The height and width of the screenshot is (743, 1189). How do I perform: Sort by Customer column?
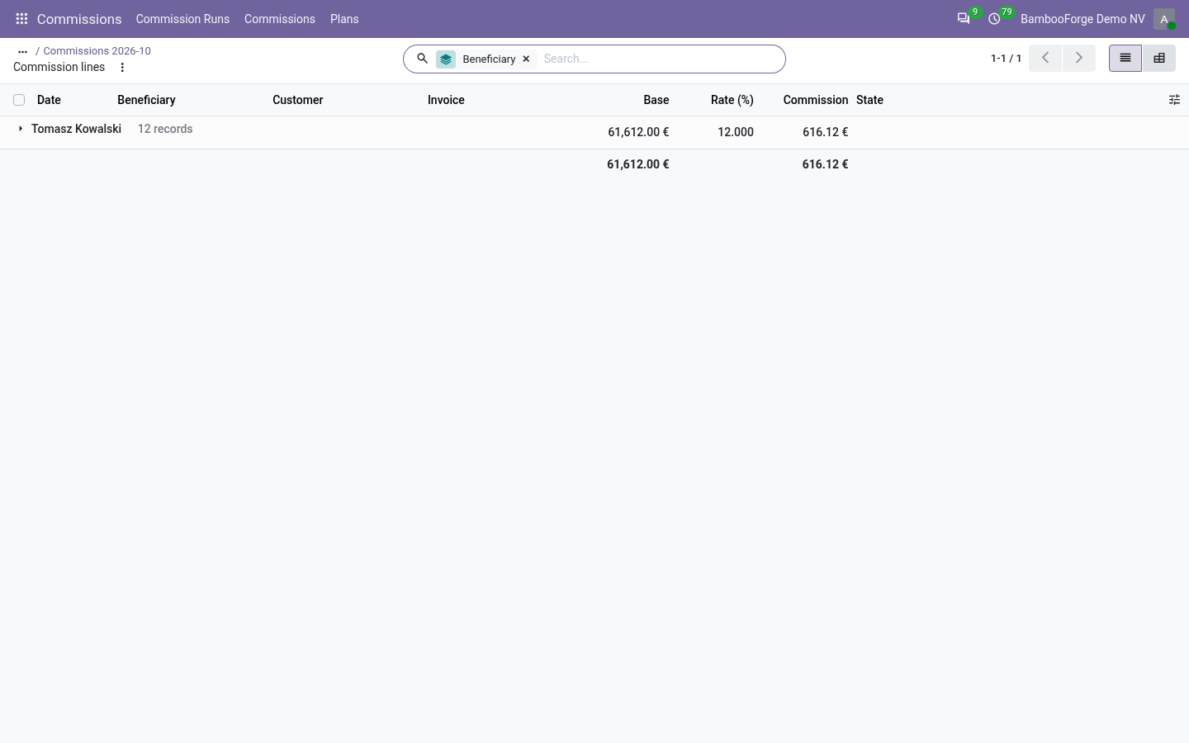pyautogui.click(x=297, y=100)
